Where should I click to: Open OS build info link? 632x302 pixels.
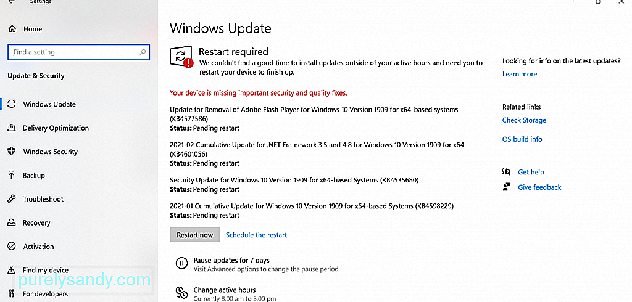tap(522, 139)
